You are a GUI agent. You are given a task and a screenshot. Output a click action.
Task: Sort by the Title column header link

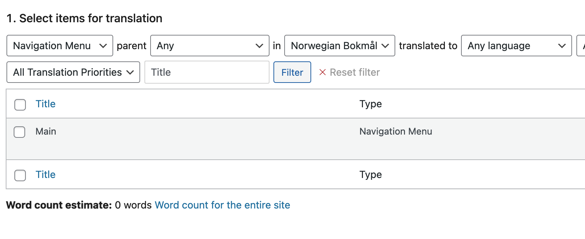coord(46,104)
